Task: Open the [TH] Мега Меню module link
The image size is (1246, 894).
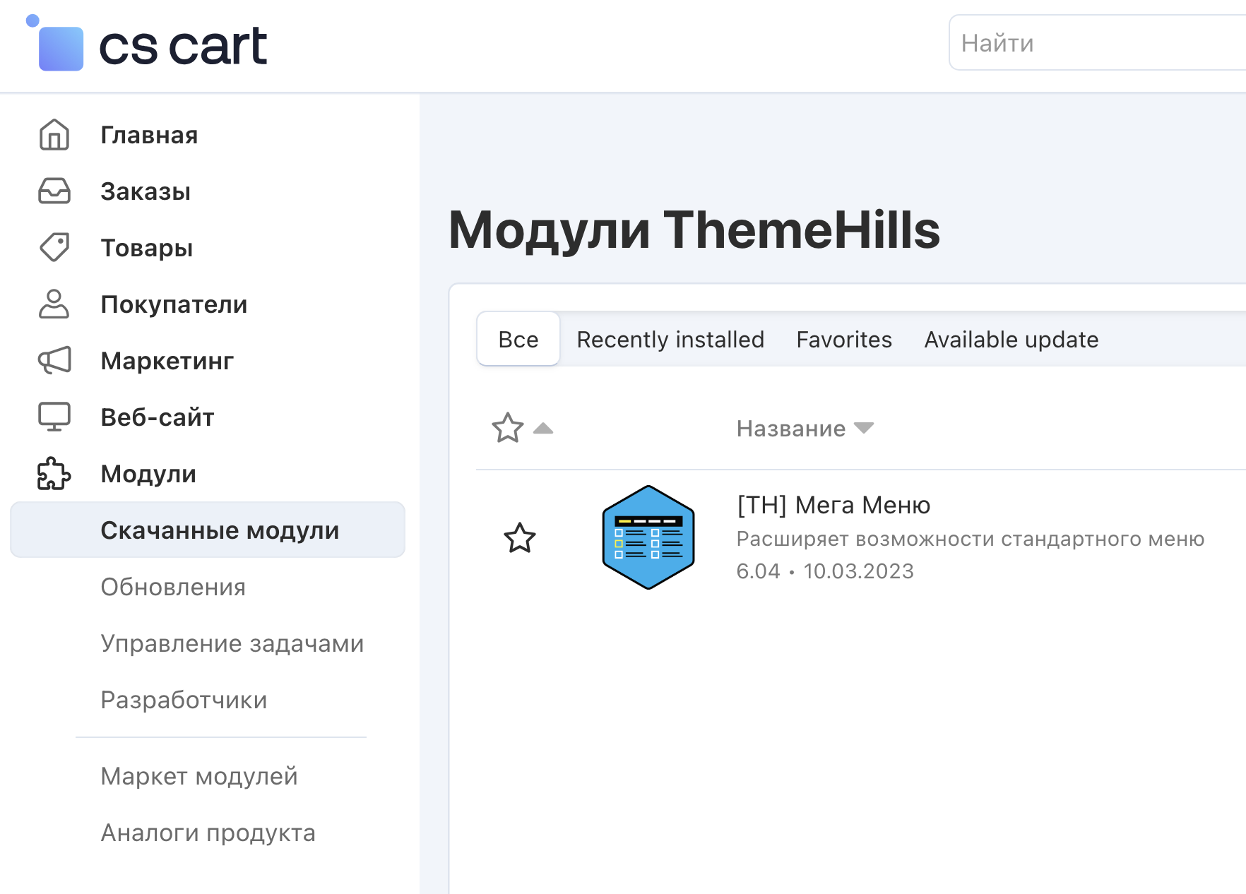Action: tap(833, 505)
